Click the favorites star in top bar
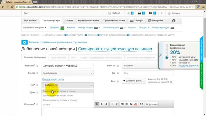The image size is (206, 116). click(162, 13)
